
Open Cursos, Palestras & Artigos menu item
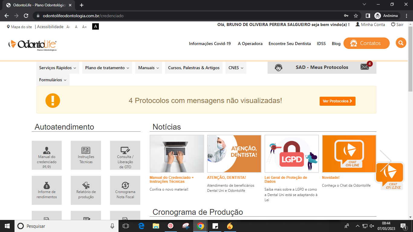pos(194,68)
